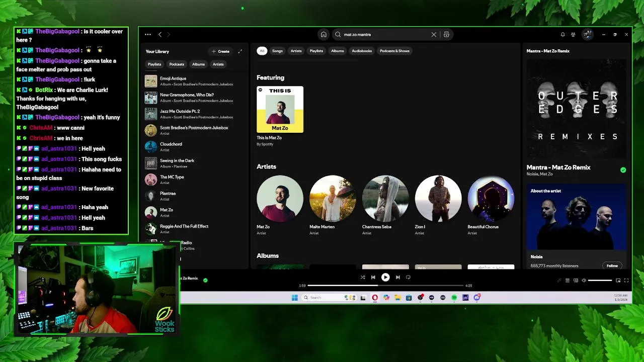Switch to the Playlists search tab
The width and height of the screenshot is (644, 362).
tap(316, 51)
